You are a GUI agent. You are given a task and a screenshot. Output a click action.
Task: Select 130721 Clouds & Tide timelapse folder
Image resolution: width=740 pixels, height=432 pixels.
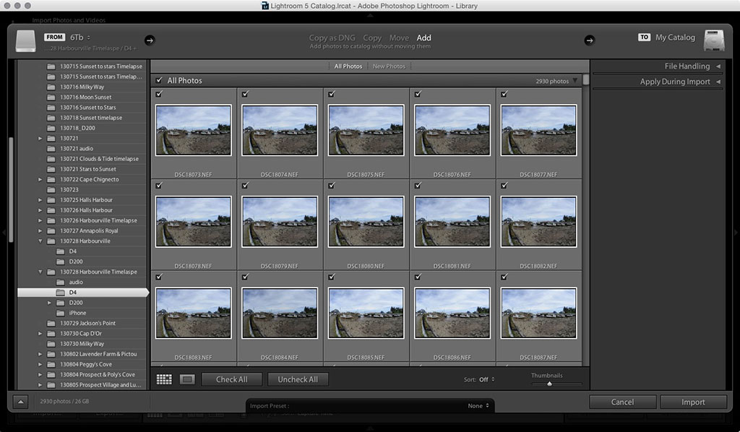click(x=100, y=159)
